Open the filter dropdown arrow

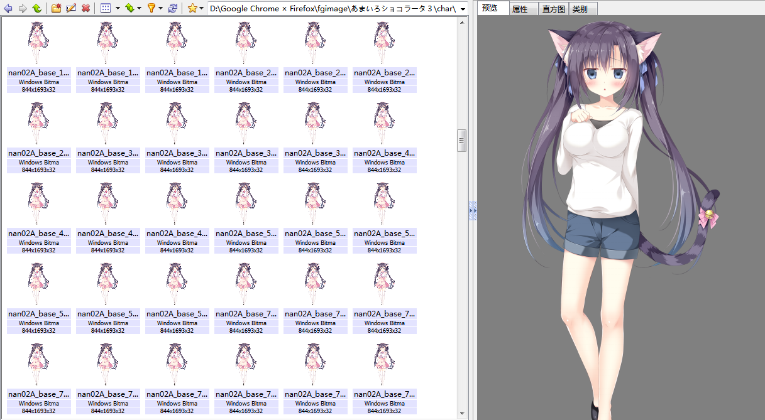coord(161,9)
